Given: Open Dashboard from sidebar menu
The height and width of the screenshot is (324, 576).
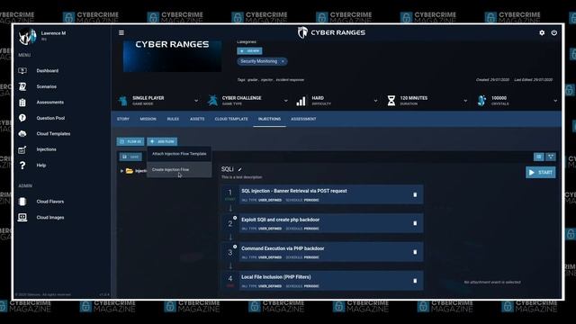Looking at the screenshot, I should (48, 70).
